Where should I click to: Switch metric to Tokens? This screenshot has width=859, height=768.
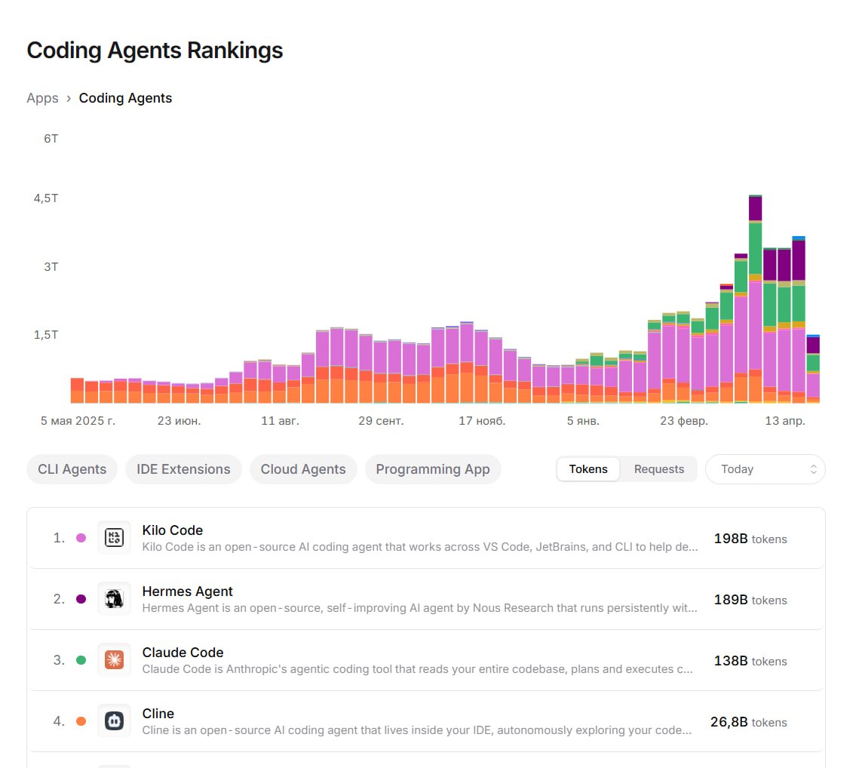587,469
